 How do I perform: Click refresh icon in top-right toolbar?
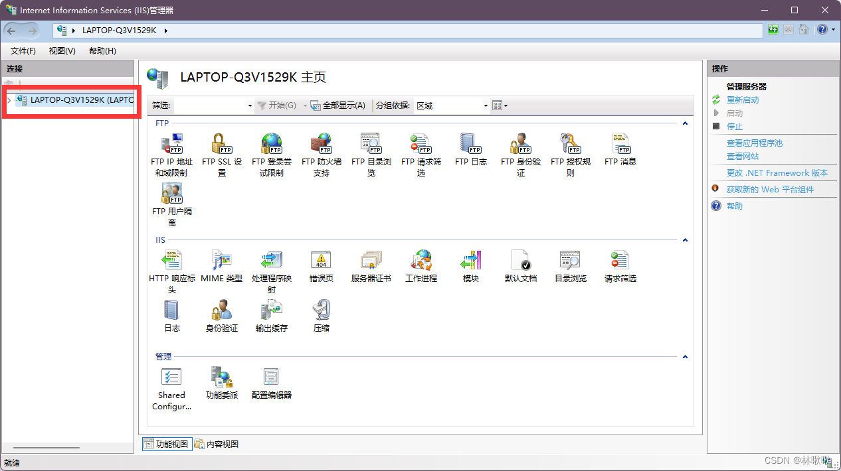773,30
